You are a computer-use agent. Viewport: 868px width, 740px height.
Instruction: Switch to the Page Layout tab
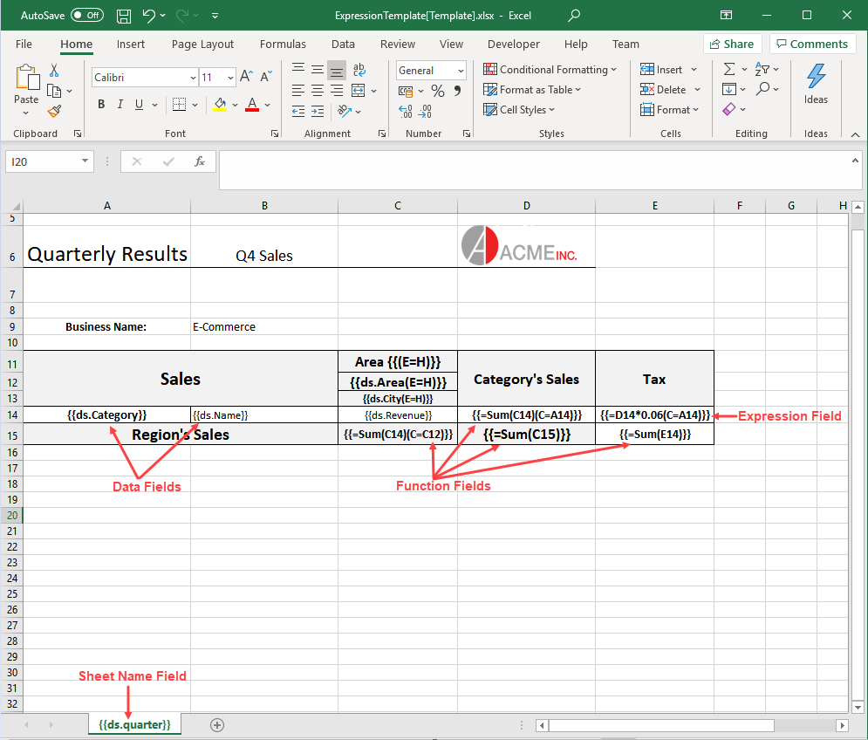[202, 45]
